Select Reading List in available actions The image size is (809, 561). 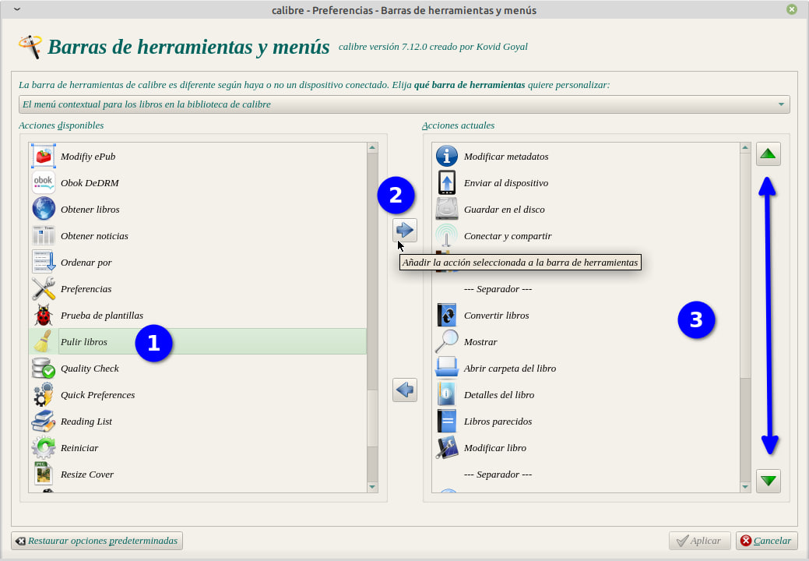tap(198, 422)
